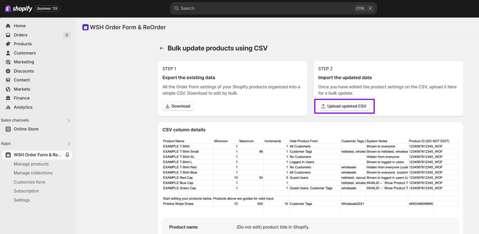
Task: Click the Discounts badge icon
Action: pyautogui.click(x=8, y=71)
